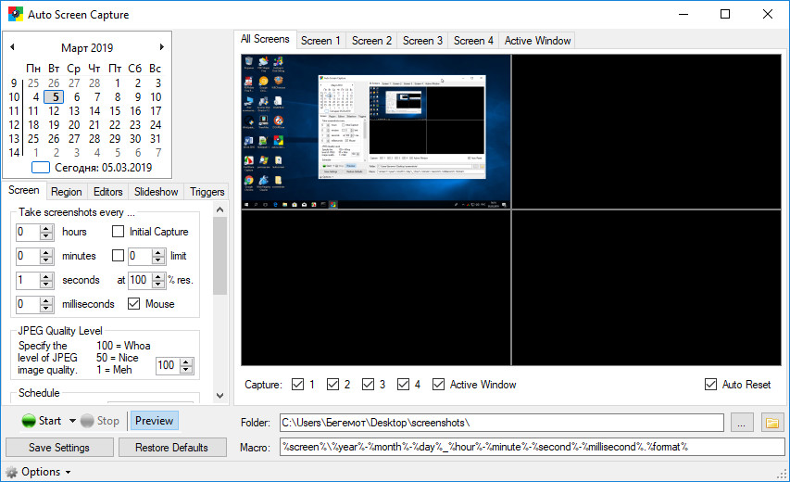
Task: Decrease the milliseconds spinner value
Action: point(46,308)
